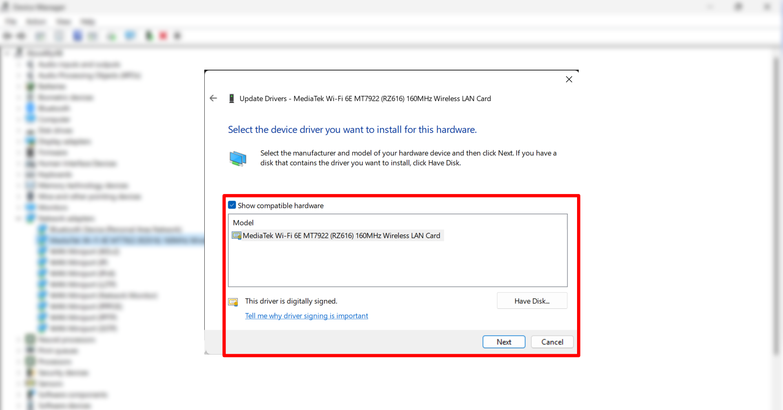
Task: Click the red Uninstall device toolbar icon
Action: [163, 35]
